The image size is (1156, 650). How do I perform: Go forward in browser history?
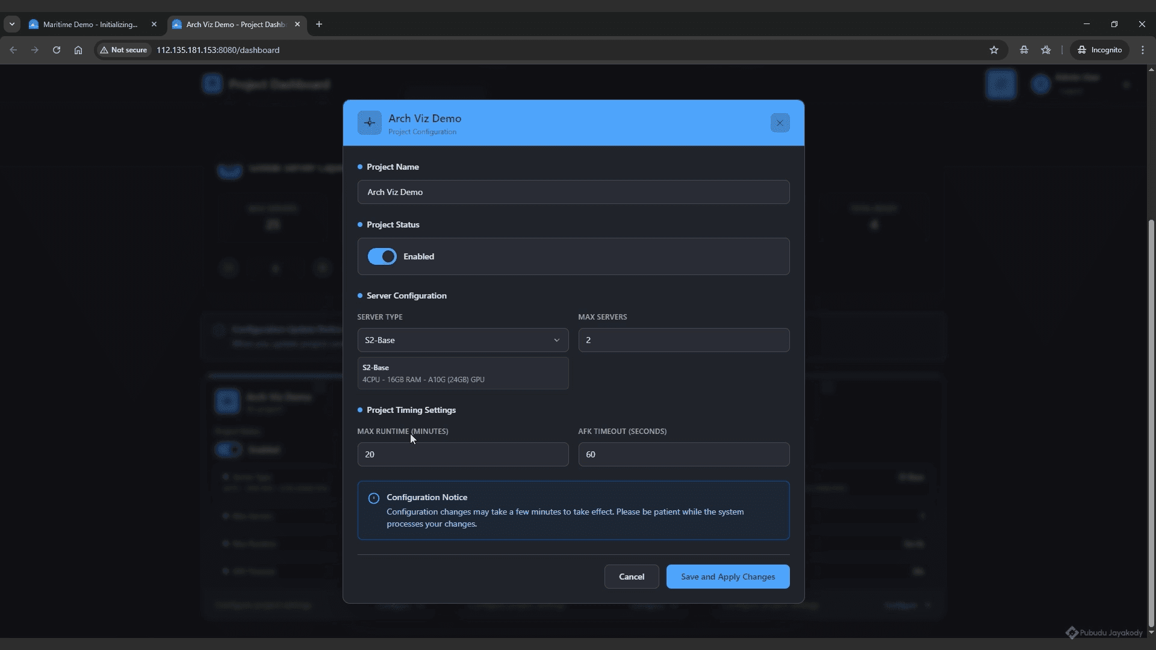click(35, 50)
